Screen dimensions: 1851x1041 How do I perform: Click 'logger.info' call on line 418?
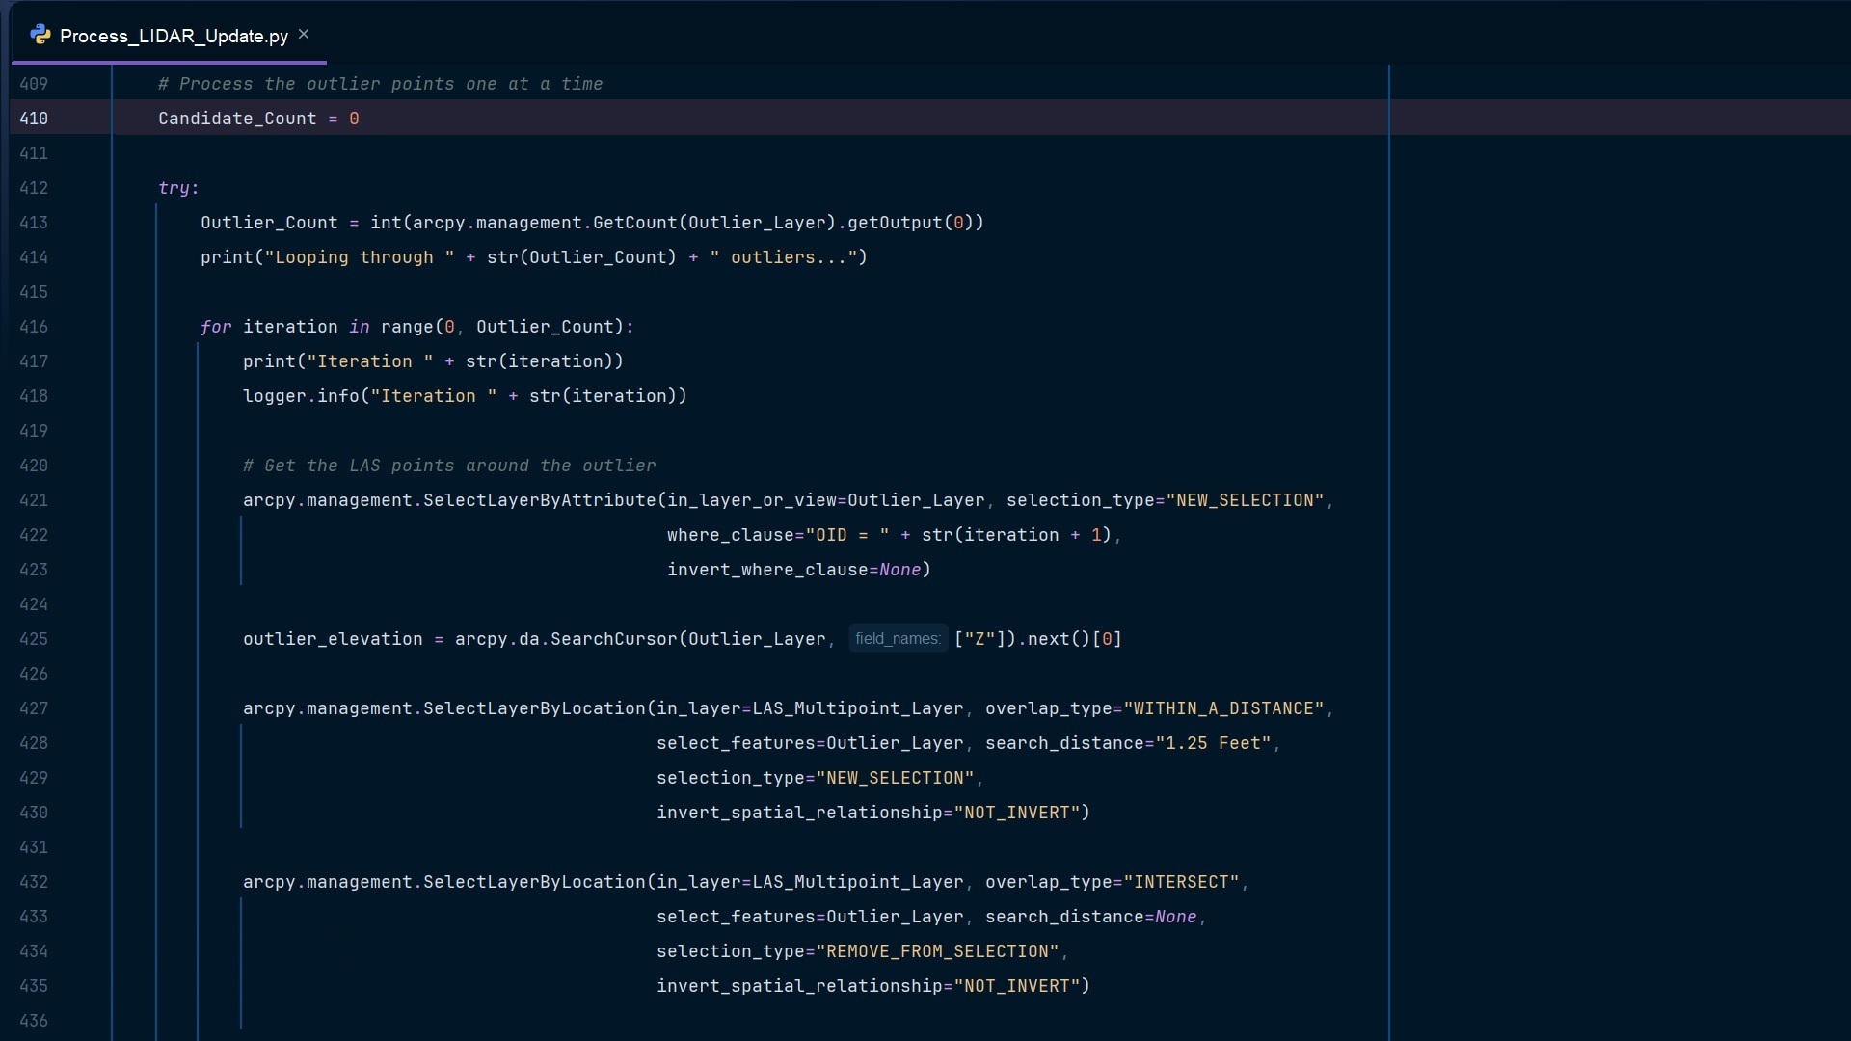[x=301, y=396]
